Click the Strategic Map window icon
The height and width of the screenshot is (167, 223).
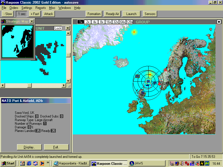click(x=3, y=21)
